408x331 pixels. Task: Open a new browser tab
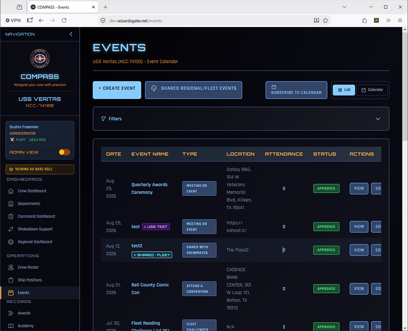coord(105,7)
